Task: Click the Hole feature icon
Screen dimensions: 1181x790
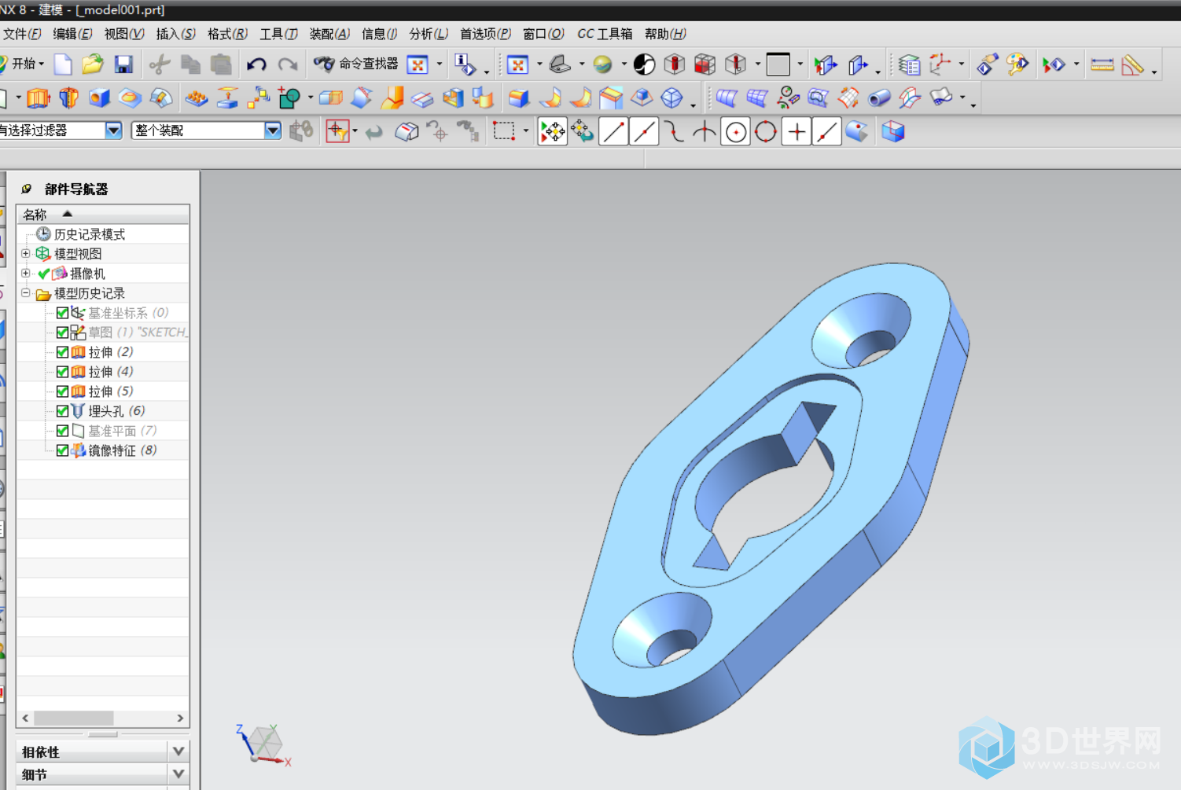Action: tap(99, 98)
